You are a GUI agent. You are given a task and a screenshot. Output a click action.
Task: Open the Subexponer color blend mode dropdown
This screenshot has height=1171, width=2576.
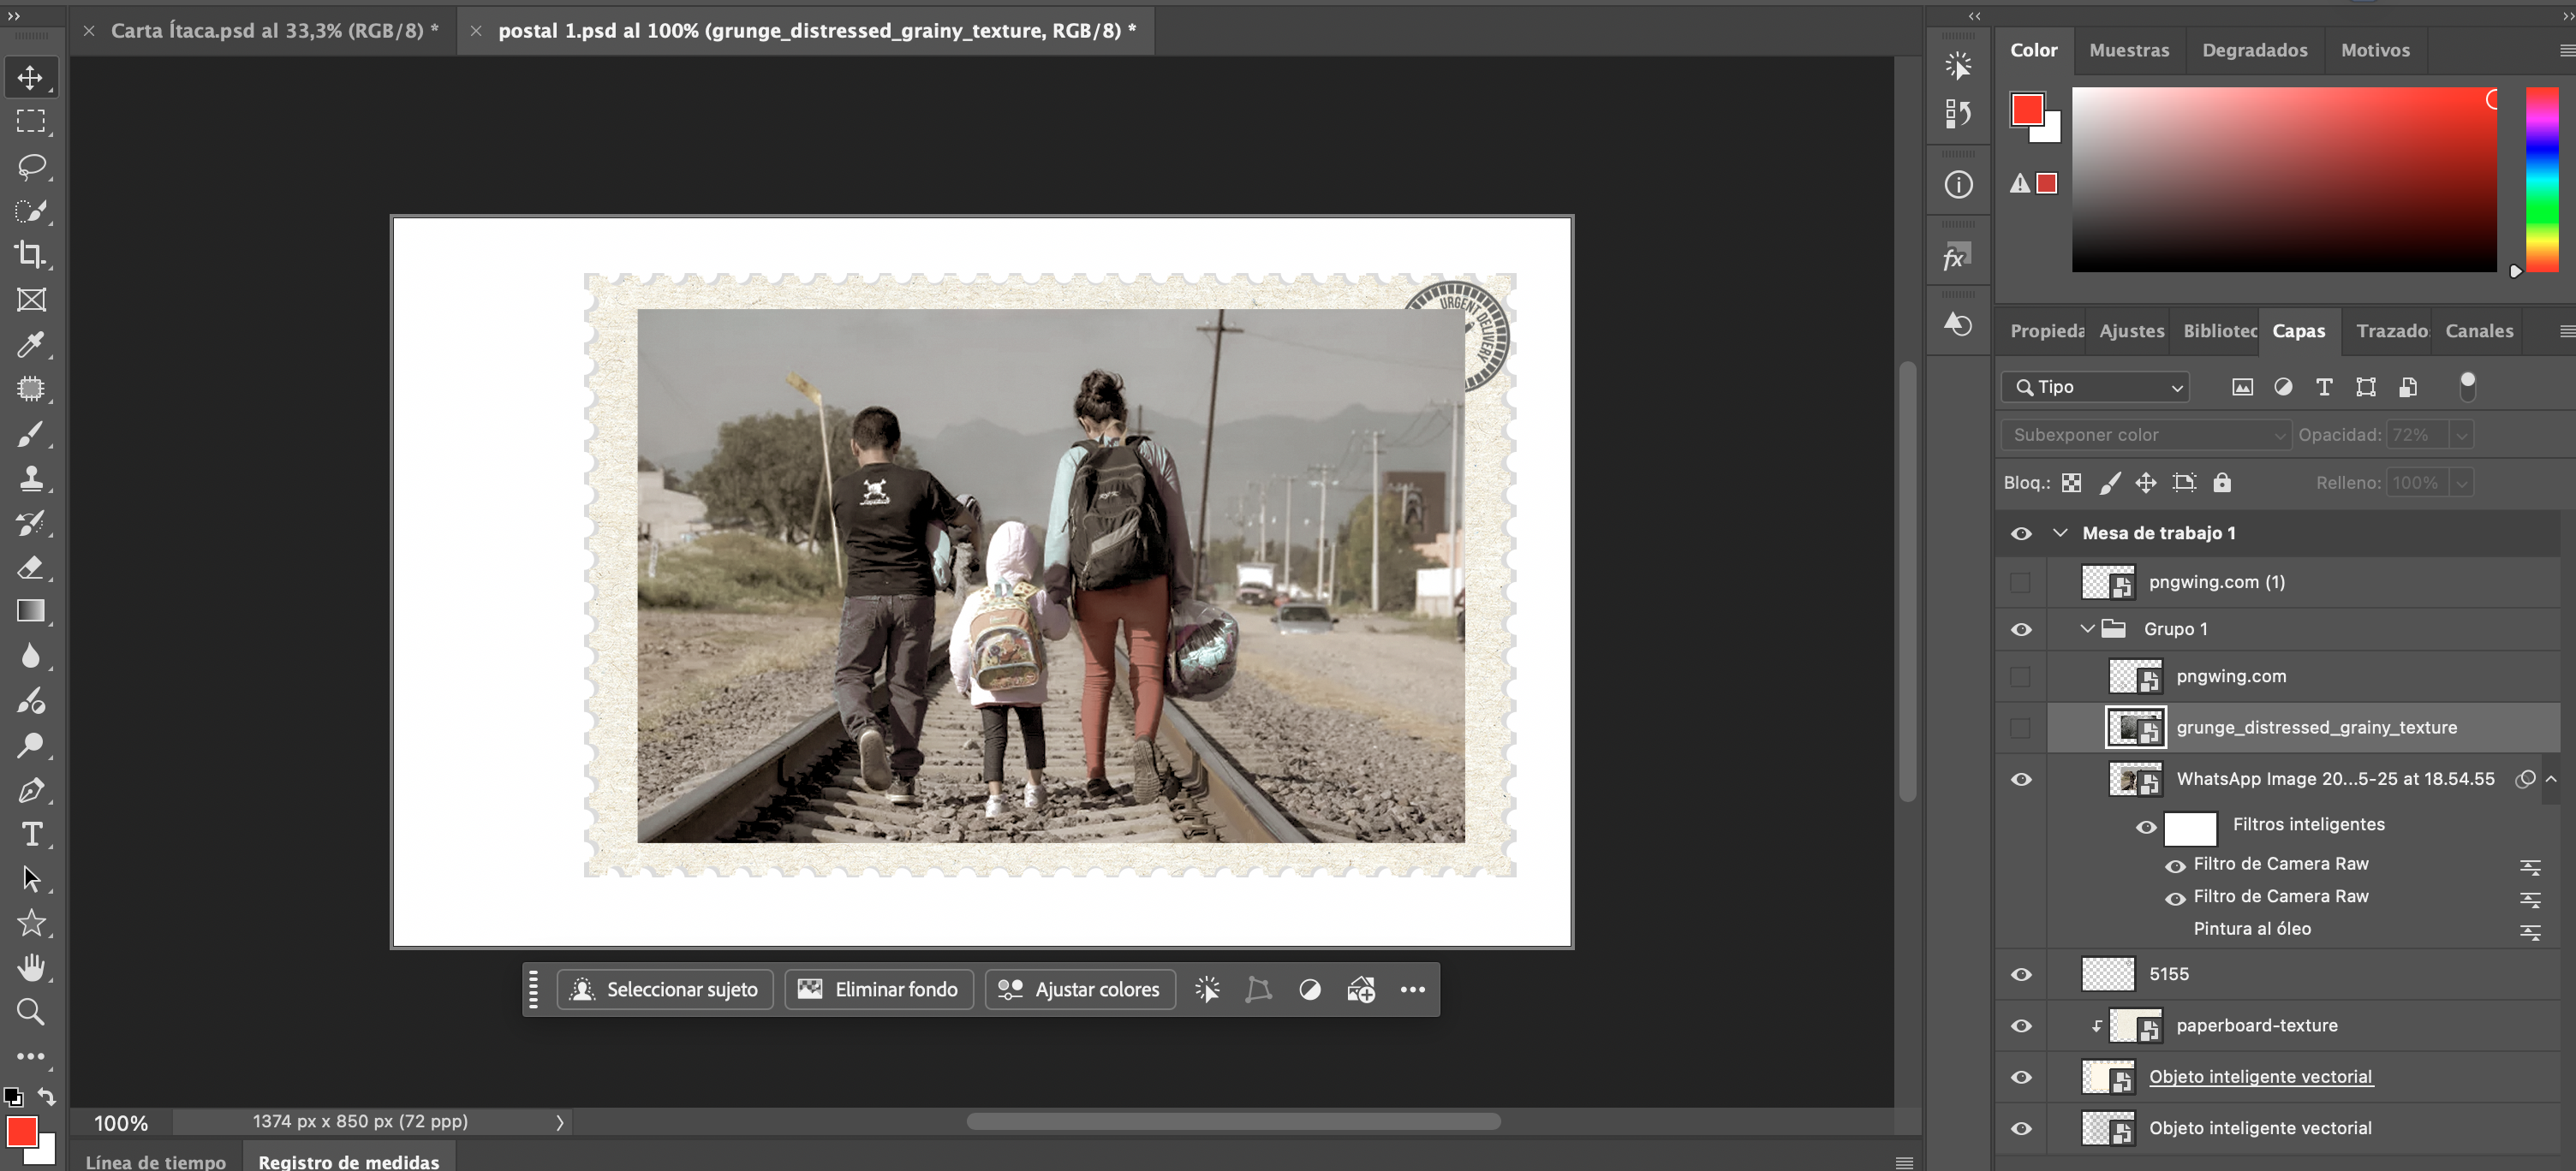[2146, 435]
